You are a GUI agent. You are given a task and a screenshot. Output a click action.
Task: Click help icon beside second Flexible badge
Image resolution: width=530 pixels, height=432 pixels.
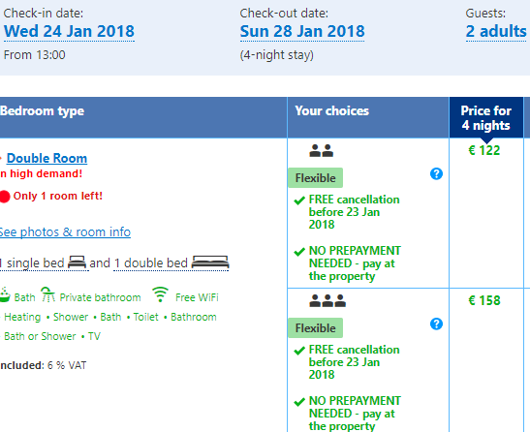436,324
